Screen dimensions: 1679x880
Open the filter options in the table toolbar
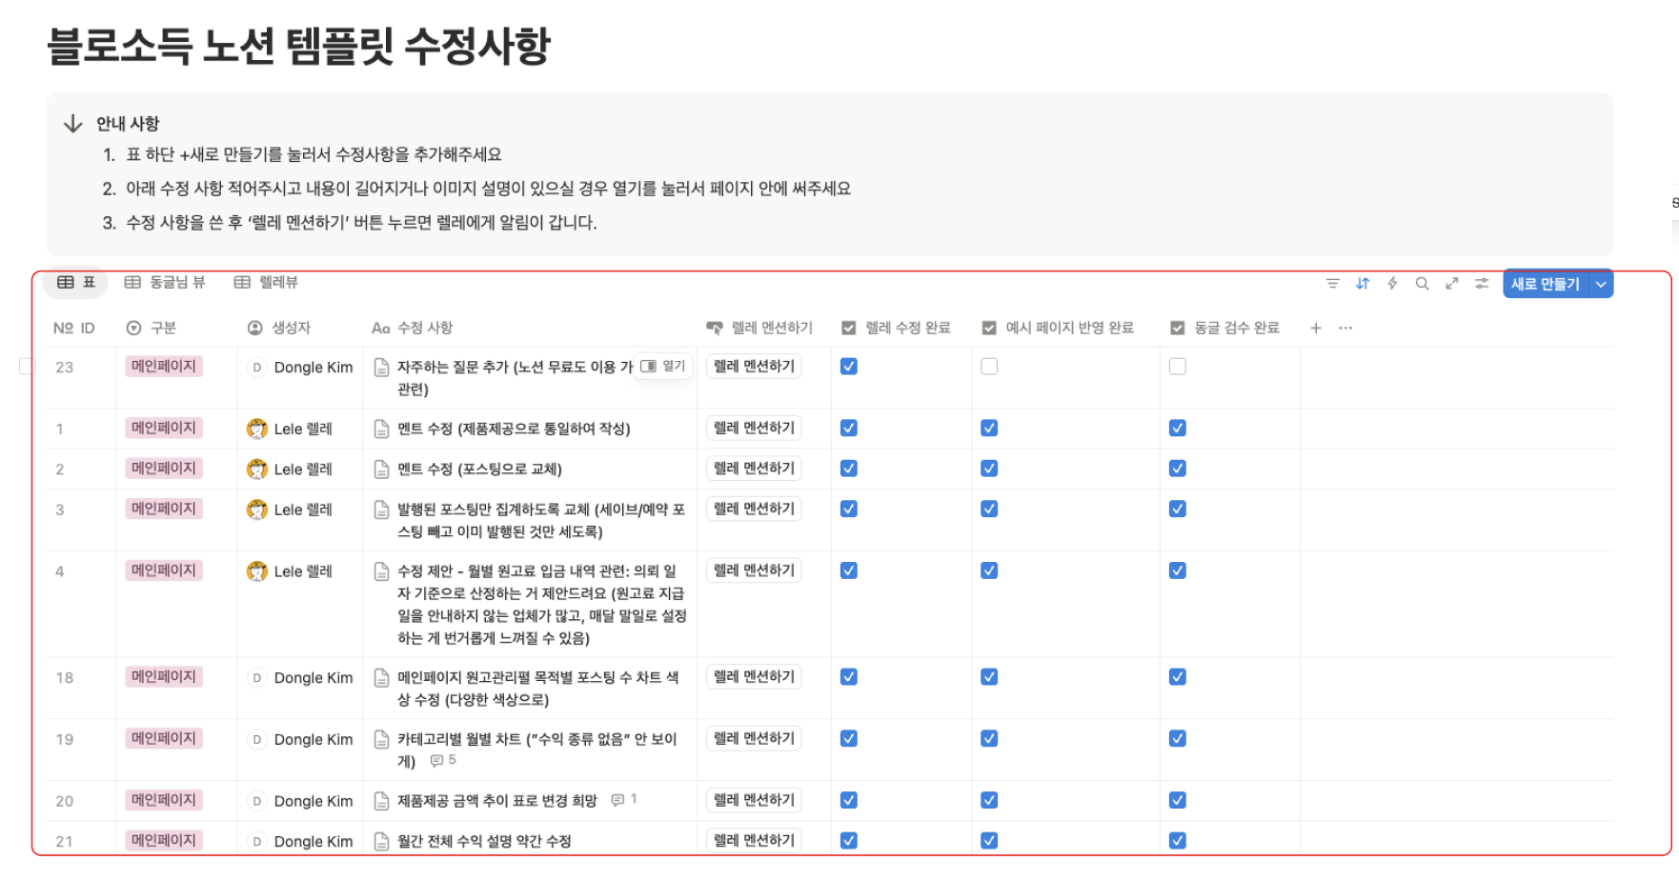[1332, 283]
